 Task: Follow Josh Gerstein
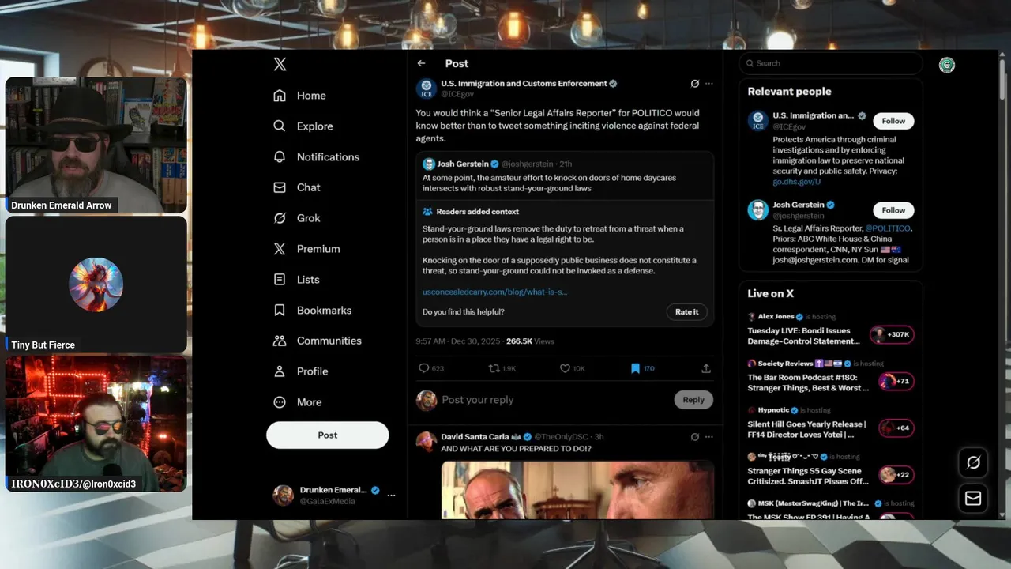pyautogui.click(x=894, y=210)
